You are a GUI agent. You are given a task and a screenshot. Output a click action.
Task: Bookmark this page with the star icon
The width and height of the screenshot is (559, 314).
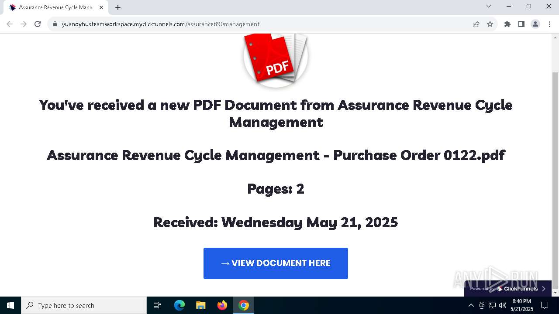click(490, 24)
